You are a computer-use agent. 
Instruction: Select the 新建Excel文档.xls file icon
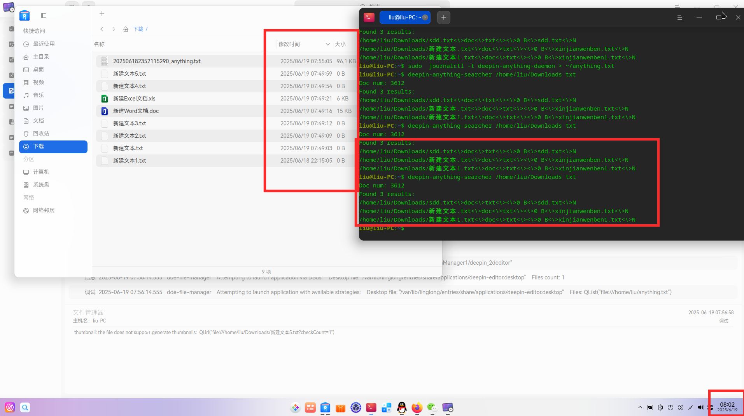(105, 99)
